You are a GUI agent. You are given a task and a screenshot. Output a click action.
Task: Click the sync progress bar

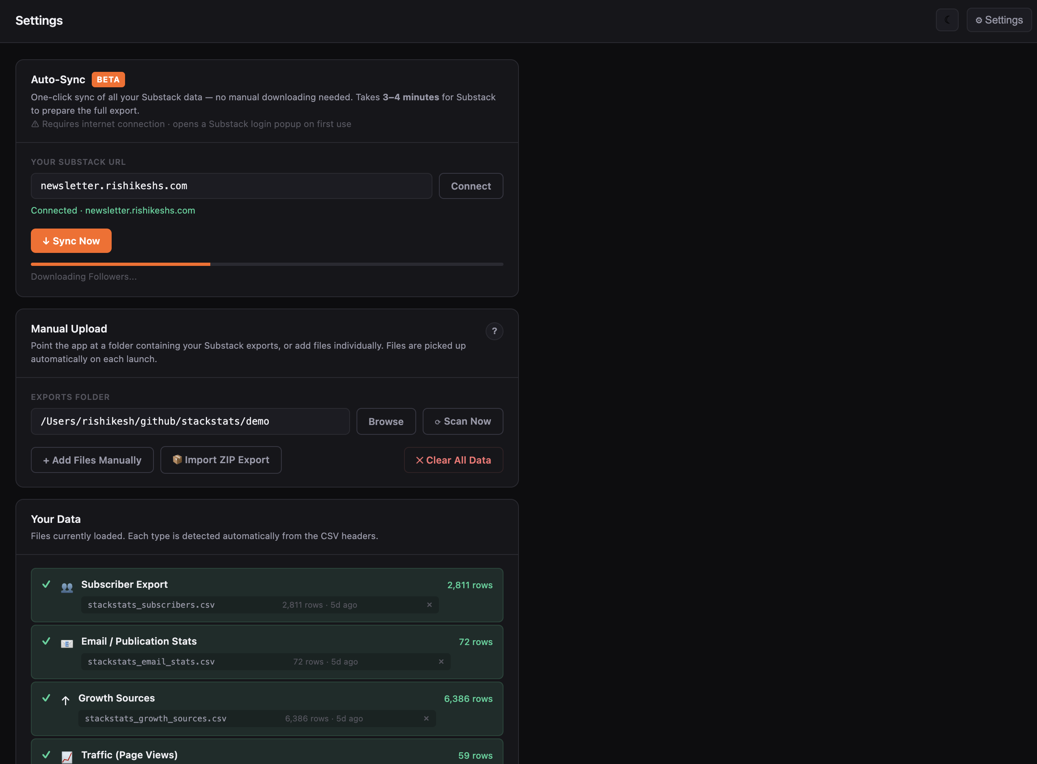coord(267,264)
